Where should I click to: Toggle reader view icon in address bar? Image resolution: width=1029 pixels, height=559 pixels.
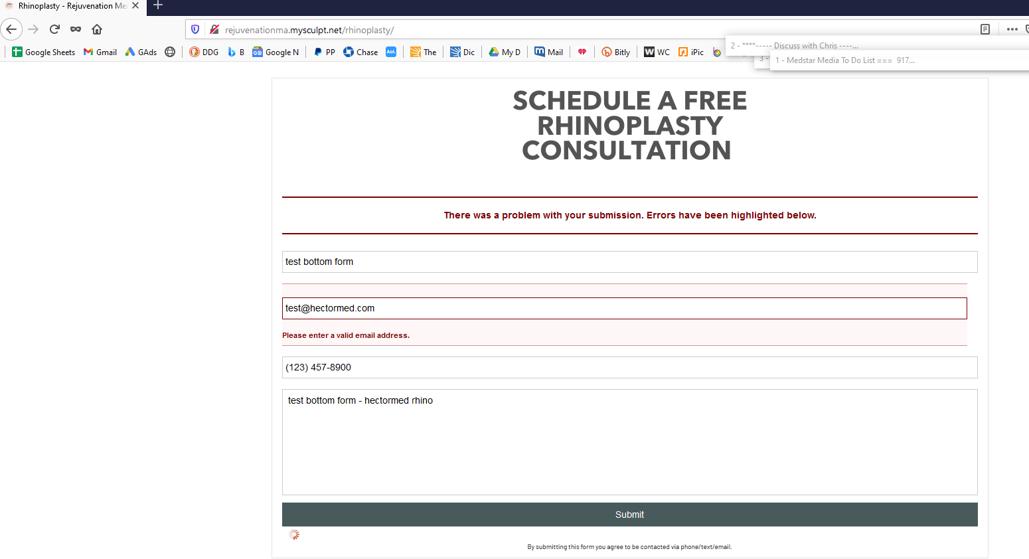985,29
